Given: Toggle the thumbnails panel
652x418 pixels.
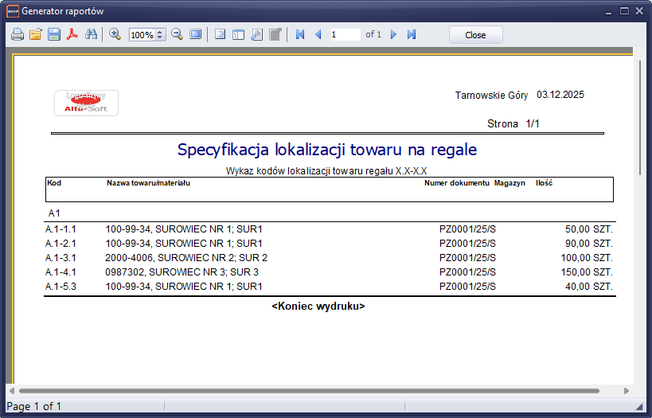Looking at the screenshot, I should pos(238,35).
